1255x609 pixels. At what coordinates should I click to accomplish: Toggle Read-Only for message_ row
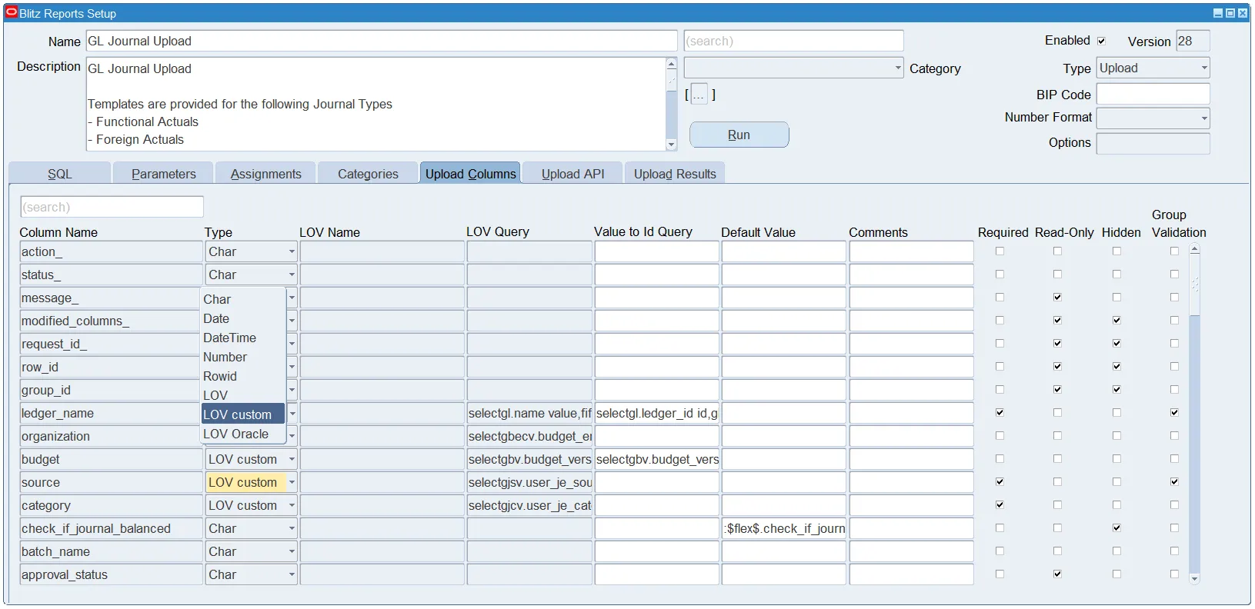(1057, 298)
